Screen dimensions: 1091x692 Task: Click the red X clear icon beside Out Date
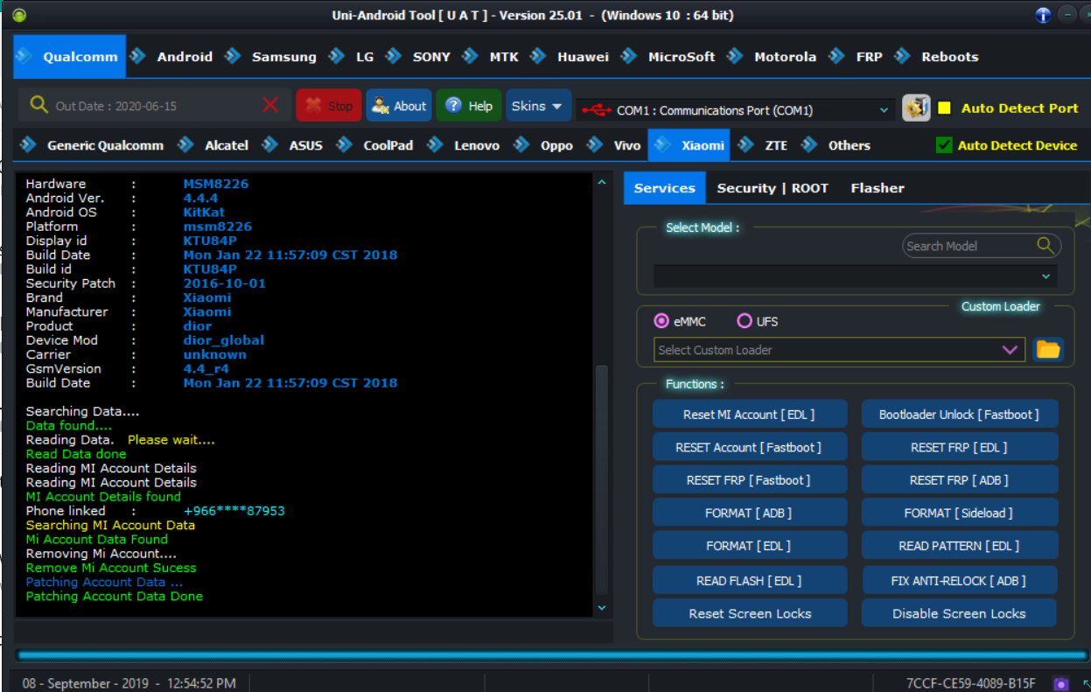point(270,105)
